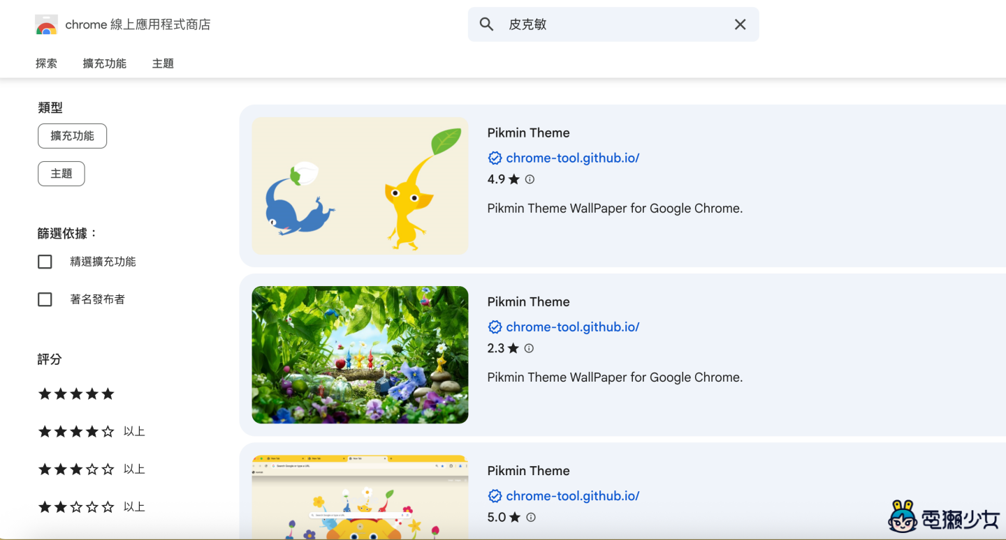Image resolution: width=1006 pixels, height=540 pixels.
Task: Tick the 精選擴充功能 checkbox
Action: (x=45, y=262)
